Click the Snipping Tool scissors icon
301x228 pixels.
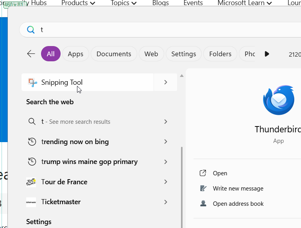click(x=32, y=82)
